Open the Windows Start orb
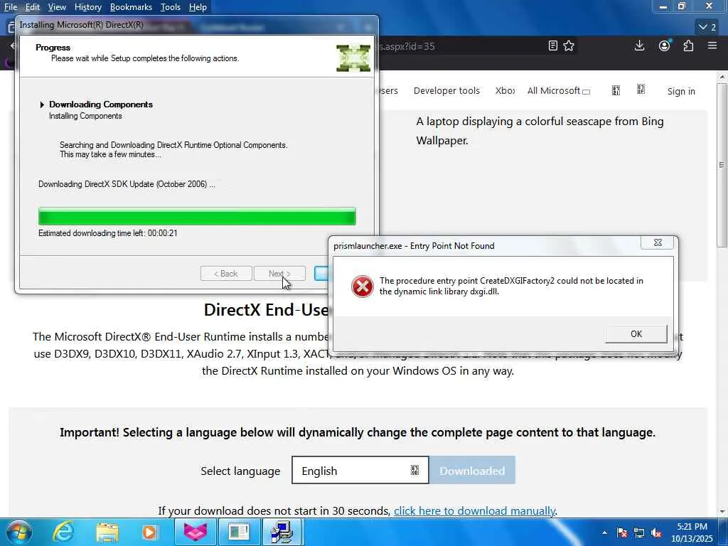 (18, 532)
